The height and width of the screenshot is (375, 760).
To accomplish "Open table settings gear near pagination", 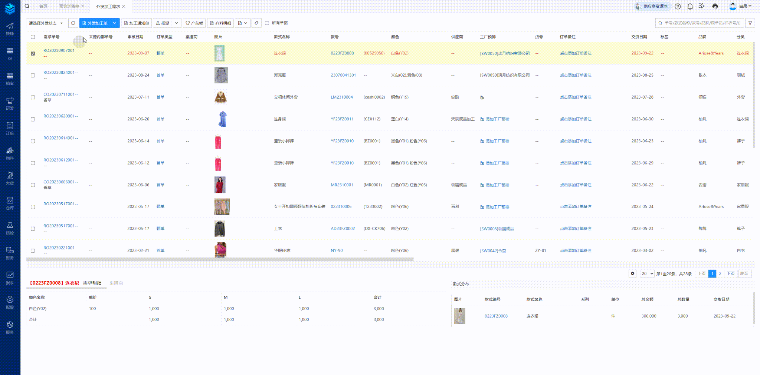I will [x=632, y=273].
